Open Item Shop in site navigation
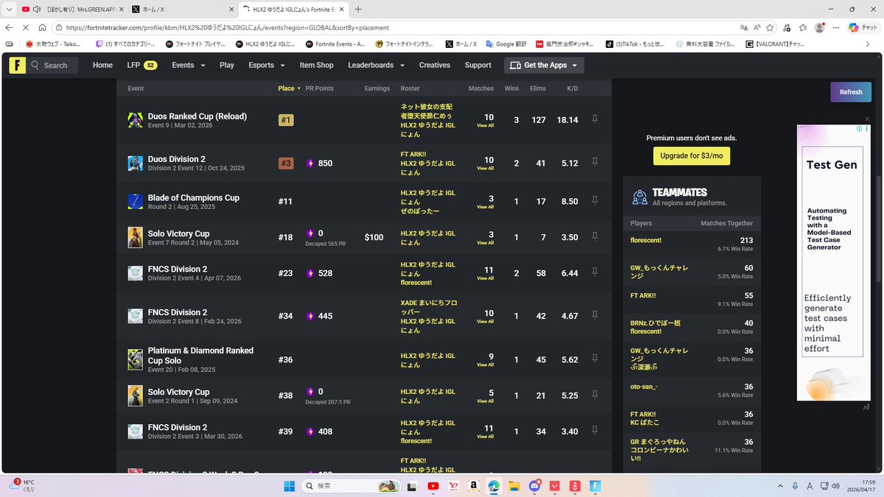 [316, 65]
